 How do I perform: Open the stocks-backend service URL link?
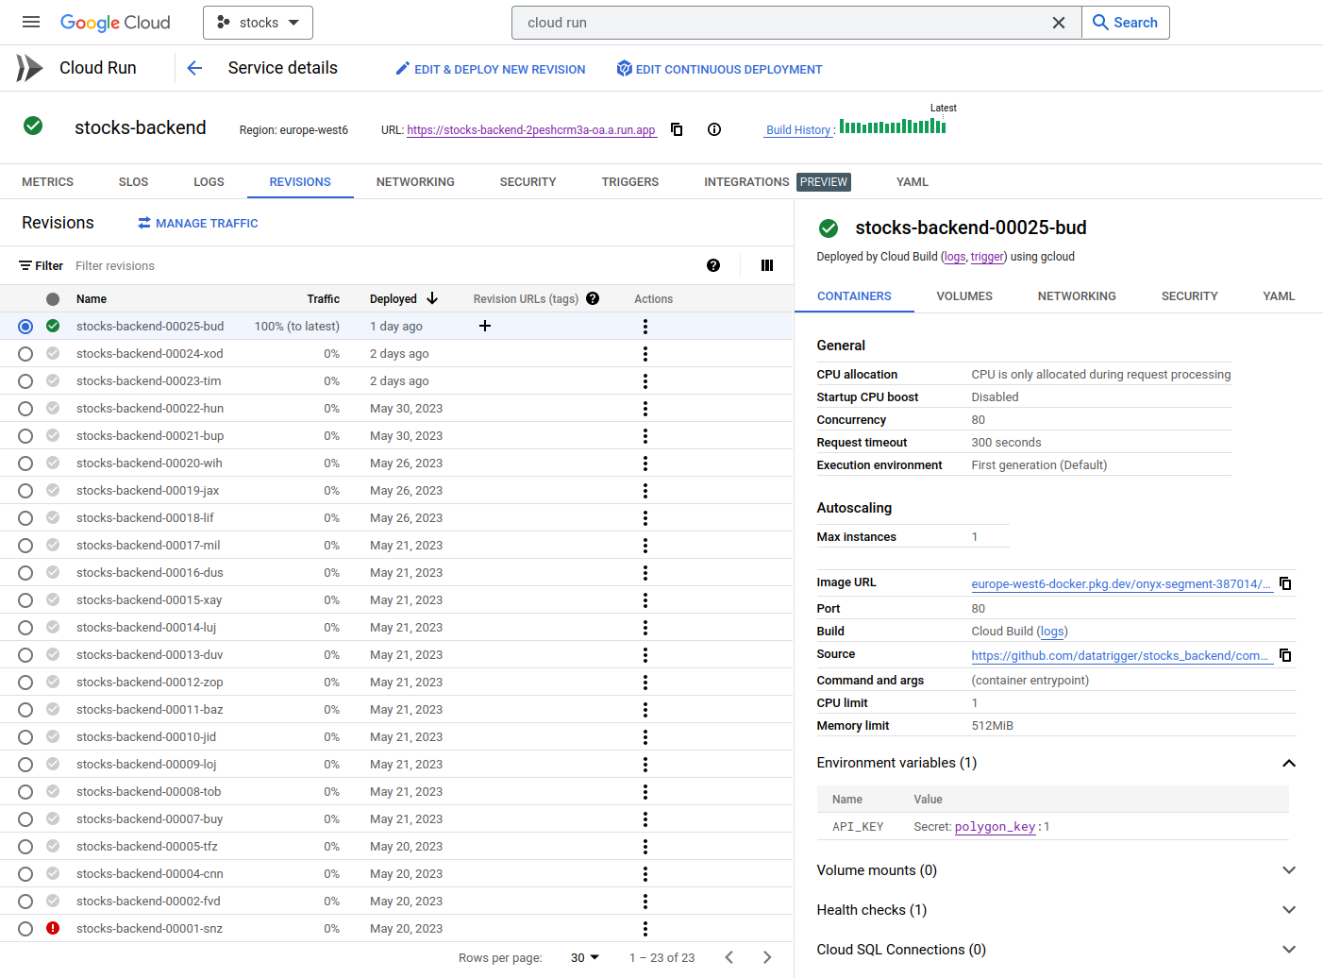coord(531,130)
